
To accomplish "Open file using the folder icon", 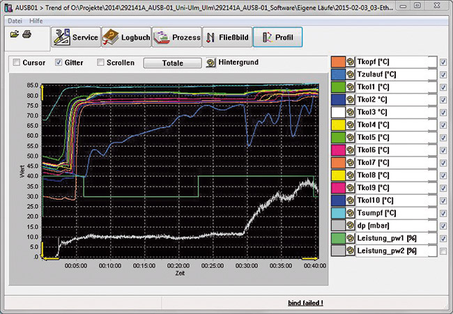I will 14,34.
